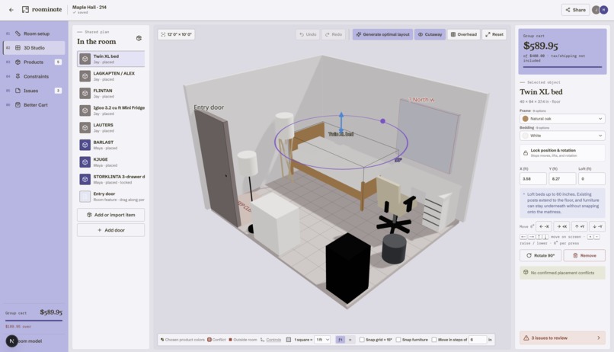Click the user avatars at top right
This screenshot has width=614, height=352.
point(600,10)
